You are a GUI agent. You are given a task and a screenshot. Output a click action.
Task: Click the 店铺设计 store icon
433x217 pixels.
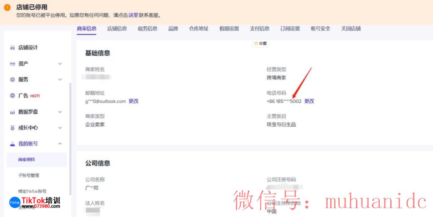[x=12, y=48]
